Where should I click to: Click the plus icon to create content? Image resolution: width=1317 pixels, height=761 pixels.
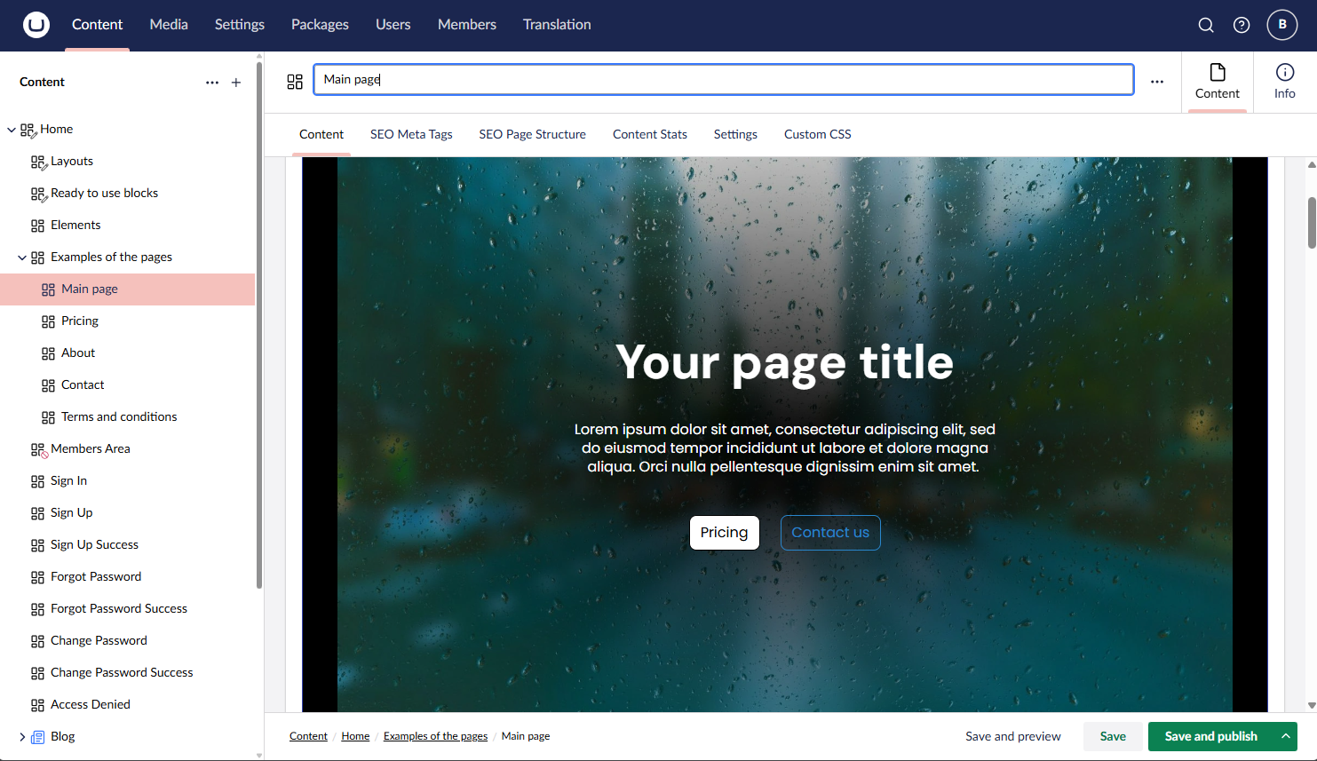tap(236, 83)
